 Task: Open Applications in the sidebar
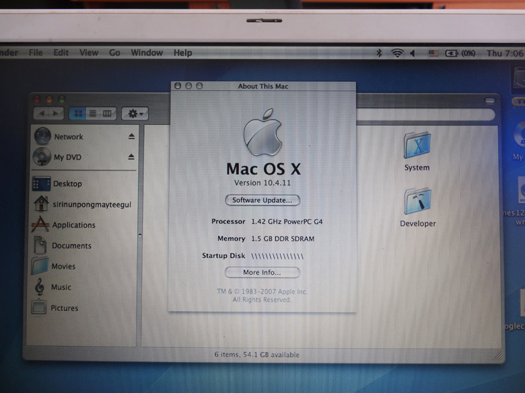[x=73, y=225]
